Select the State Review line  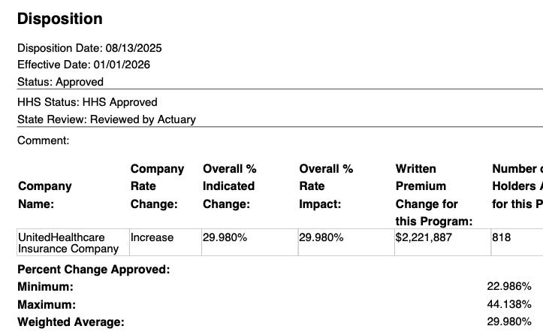click(x=106, y=119)
